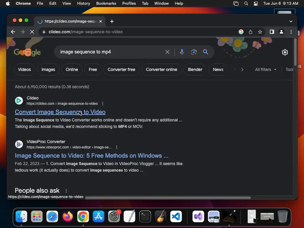Open GarageBand from the Dock

pos(161,216)
